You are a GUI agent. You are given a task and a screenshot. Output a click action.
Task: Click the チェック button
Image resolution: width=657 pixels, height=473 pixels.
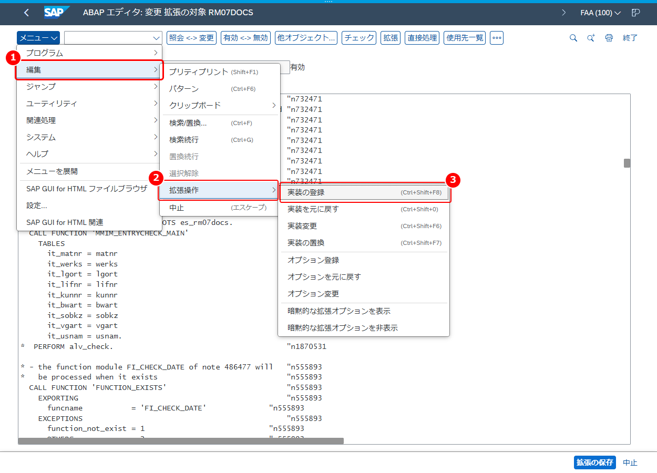[x=359, y=38]
